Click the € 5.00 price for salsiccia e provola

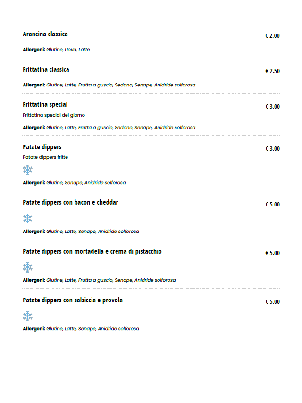pos(272,302)
